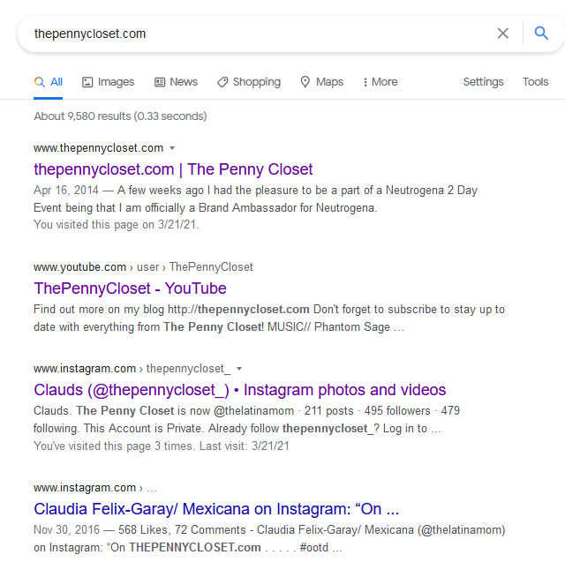Click the blue magnifying glass search button

[x=541, y=34]
